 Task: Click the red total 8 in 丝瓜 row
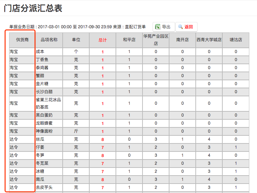pyautogui.click(x=103, y=139)
